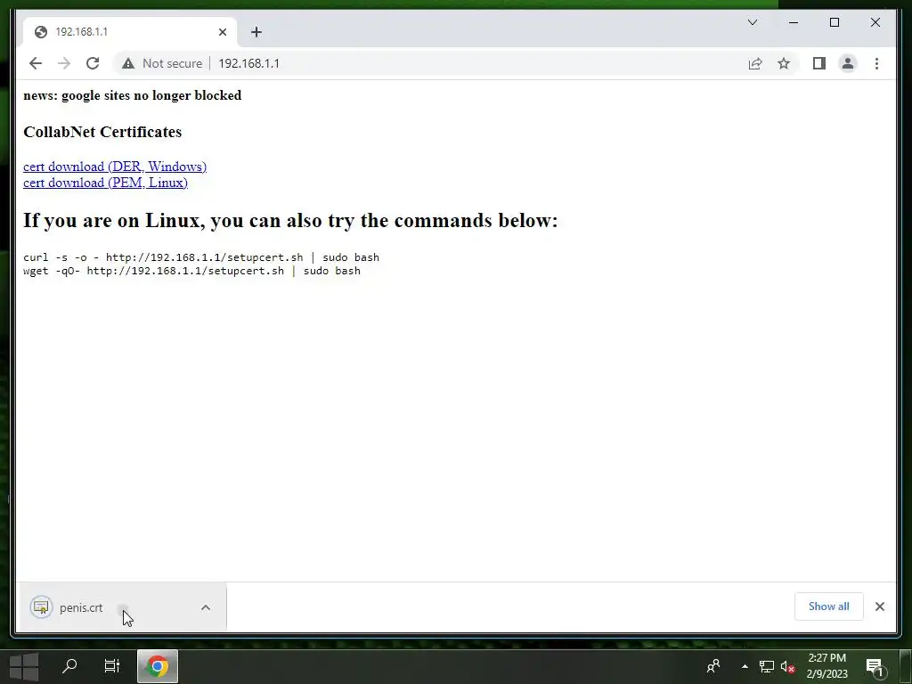Viewport: 912px width, 684px height.
Task: Open the tab search dropdown chevron
Action: tap(753, 22)
